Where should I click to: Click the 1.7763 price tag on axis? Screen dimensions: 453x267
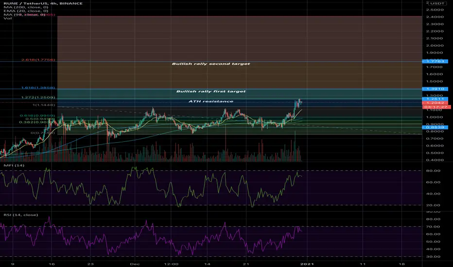coord(435,61)
